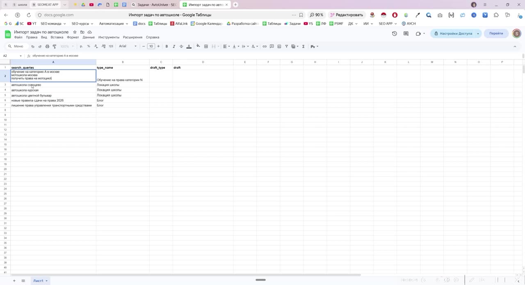Insert a chart from the toolbar
Screen dimensions: 525x285
279,46
